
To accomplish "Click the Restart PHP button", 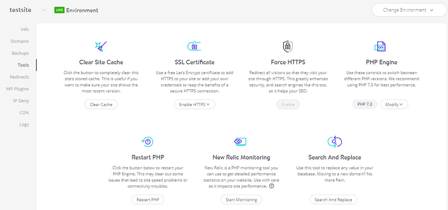I will [x=148, y=200].
